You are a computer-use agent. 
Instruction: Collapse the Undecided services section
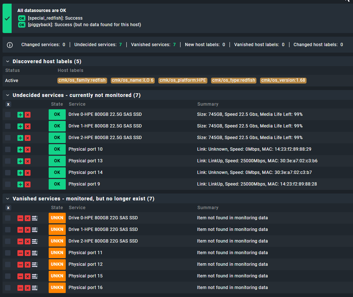(x=8, y=95)
